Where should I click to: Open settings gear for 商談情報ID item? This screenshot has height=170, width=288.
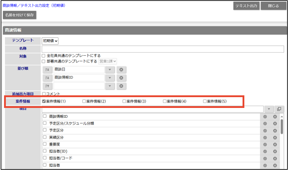[x=265, y=116]
